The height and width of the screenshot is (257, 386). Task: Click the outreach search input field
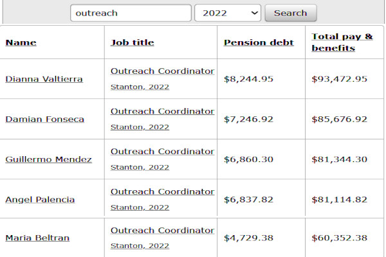click(130, 13)
